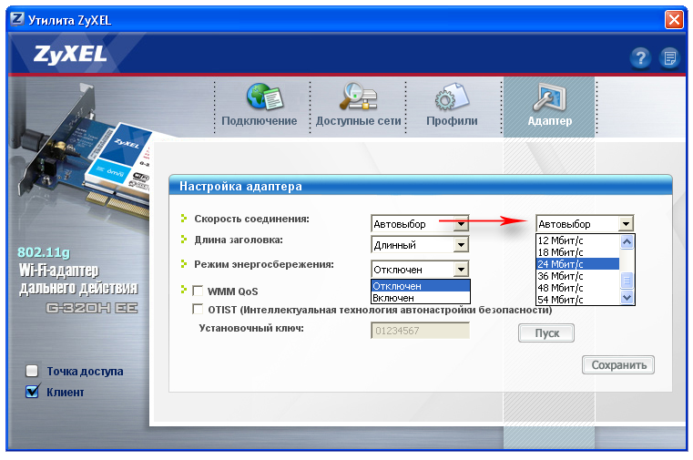Enable the OTIST checkbox
Viewport: 693px width, 460px height.
click(198, 309)
